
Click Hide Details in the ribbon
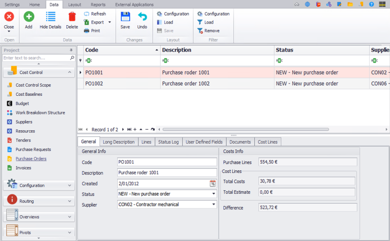click(x=50, y=19)
